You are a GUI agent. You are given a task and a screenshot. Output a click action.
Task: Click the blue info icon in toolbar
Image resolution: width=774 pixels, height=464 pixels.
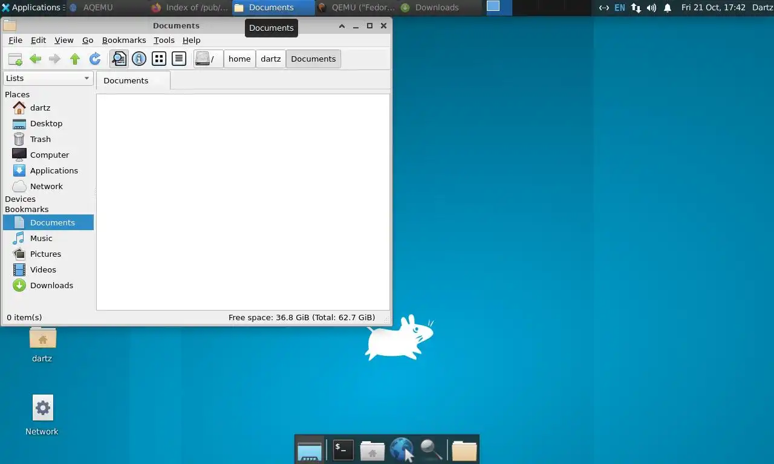tap(139, 59)
